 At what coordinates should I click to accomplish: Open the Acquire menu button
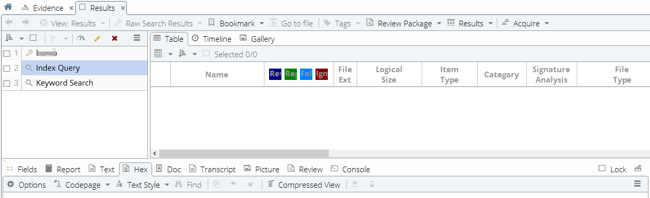click(x=525, y=23)
